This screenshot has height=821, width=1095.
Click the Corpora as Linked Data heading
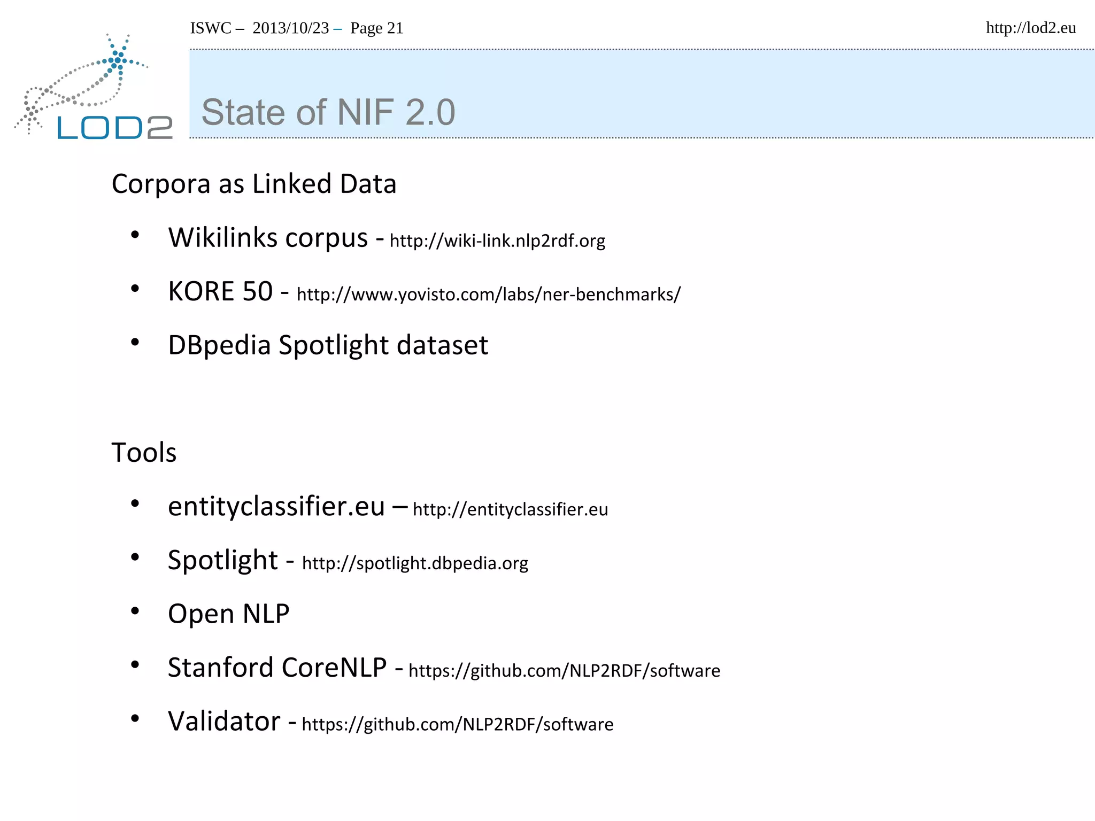tap(254, 184)
